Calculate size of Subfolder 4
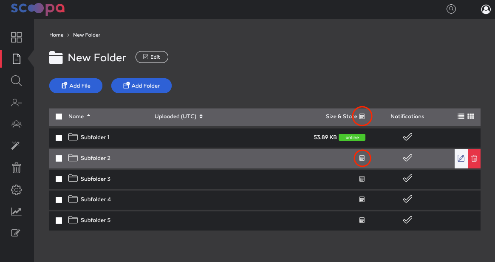Image resolution: width=495 pixels, height=262 pixels. (362, 199)
